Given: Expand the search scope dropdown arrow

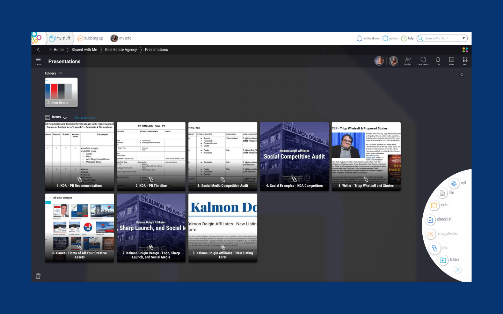Looking at the screenshot, I should [464, 38].
